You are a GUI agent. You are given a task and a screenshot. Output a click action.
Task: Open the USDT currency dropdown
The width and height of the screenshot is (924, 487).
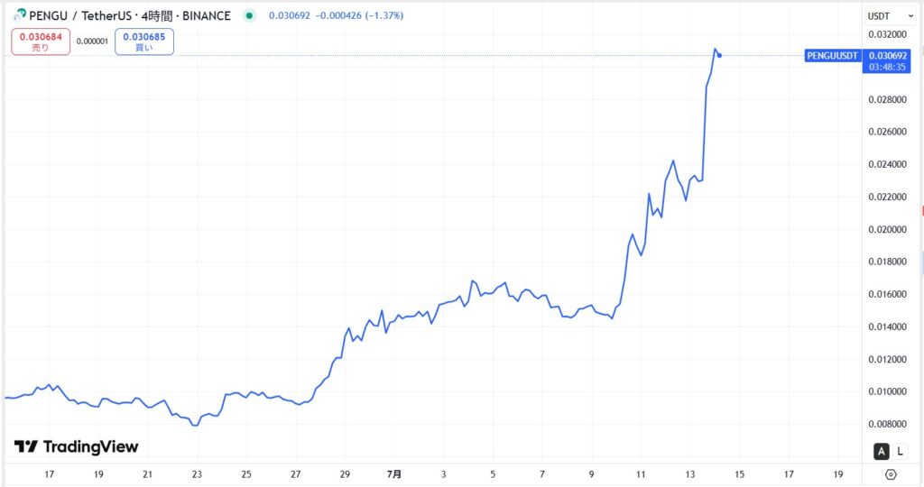[x=890, y=16]
